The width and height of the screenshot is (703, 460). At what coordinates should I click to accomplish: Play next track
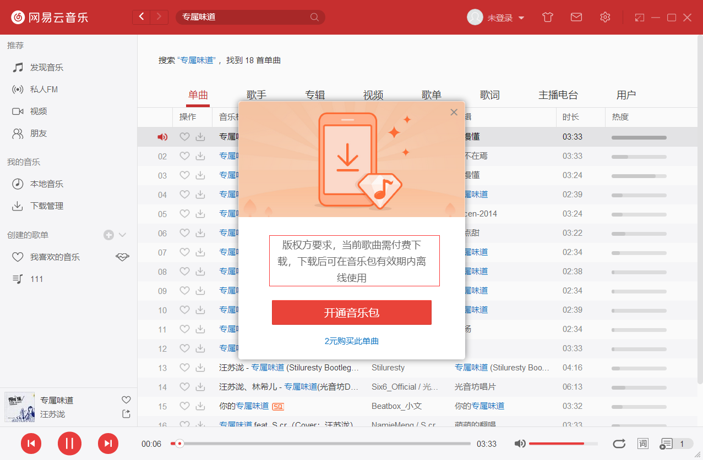[108, 444]
